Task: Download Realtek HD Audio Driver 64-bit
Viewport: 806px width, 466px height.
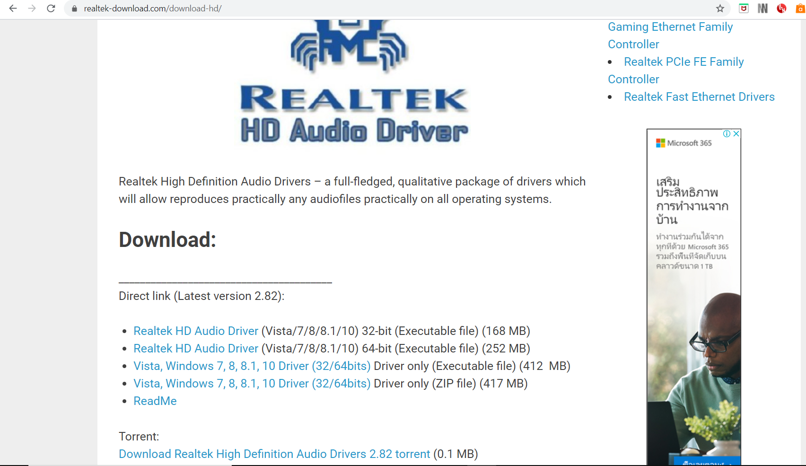Action: 196,348
